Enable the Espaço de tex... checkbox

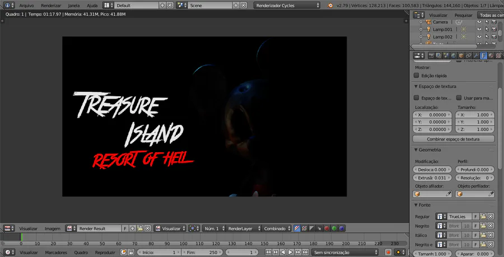pyautogui.click(x=416, y=97)
